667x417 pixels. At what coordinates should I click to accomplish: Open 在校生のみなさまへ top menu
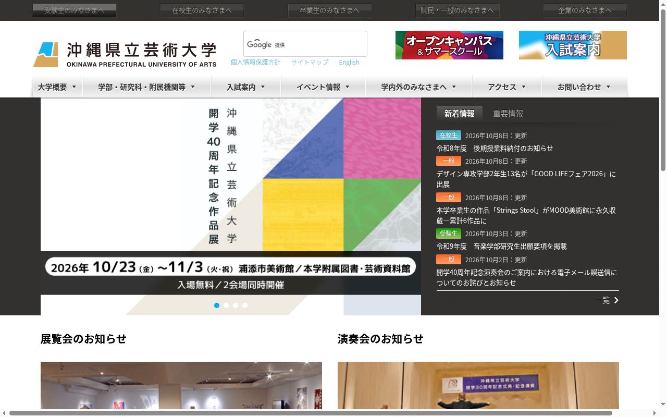[x=202, y=10]
